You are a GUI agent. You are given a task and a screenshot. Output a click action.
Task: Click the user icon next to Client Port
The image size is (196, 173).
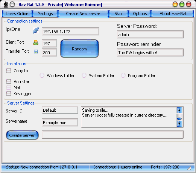[x=36, y=42]
